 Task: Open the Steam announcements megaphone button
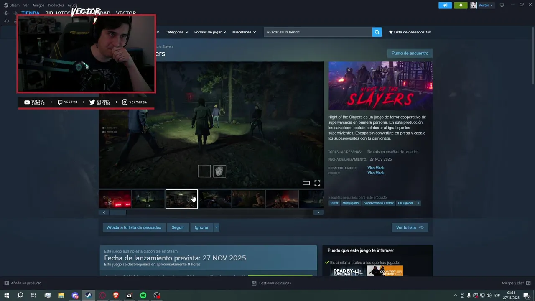click(x=445, y=5)
